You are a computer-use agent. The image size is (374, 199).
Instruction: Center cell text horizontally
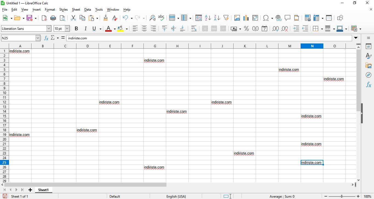(x=144, y=29)
